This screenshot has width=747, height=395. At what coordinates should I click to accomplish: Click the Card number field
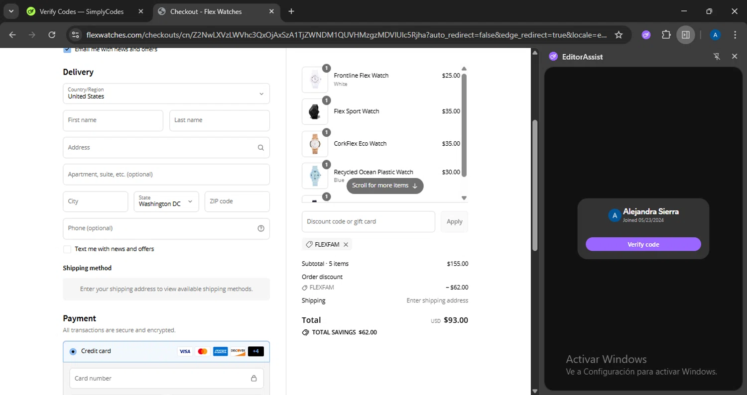click(166, 379)
